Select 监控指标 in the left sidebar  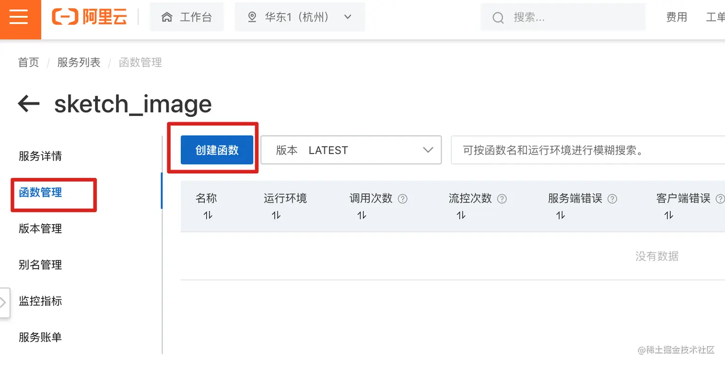pos(40,301)
